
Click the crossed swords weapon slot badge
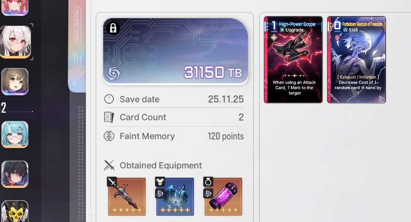(x=112, y=182)
